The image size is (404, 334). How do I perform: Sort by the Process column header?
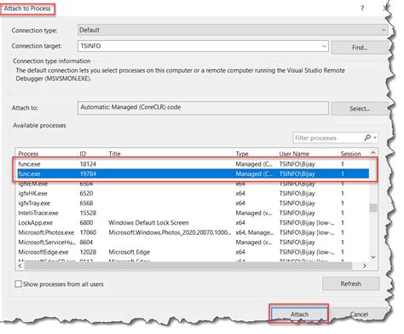click(x=46, y=154)
